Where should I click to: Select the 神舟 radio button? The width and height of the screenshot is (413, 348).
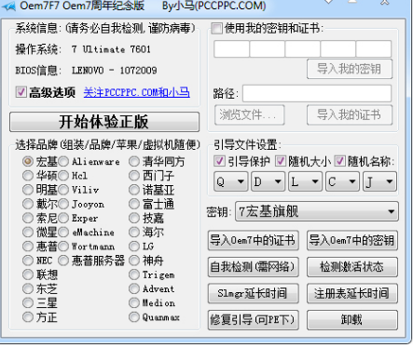pyautogui.click(x=134, y=261)
